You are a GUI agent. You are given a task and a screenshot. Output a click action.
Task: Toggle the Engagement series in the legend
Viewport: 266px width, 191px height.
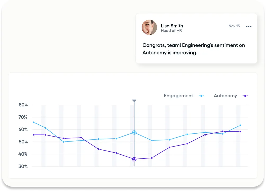(178, 96)
